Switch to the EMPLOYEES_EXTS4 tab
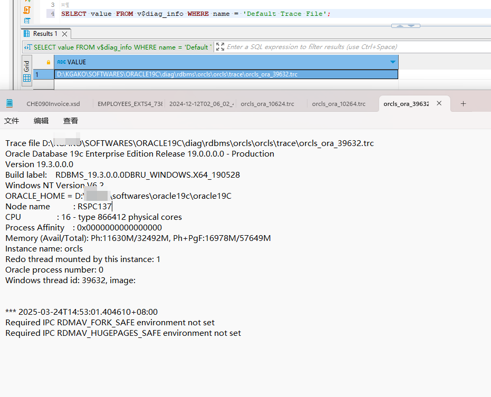Screen dimensions: 491x397 point(130,104)
